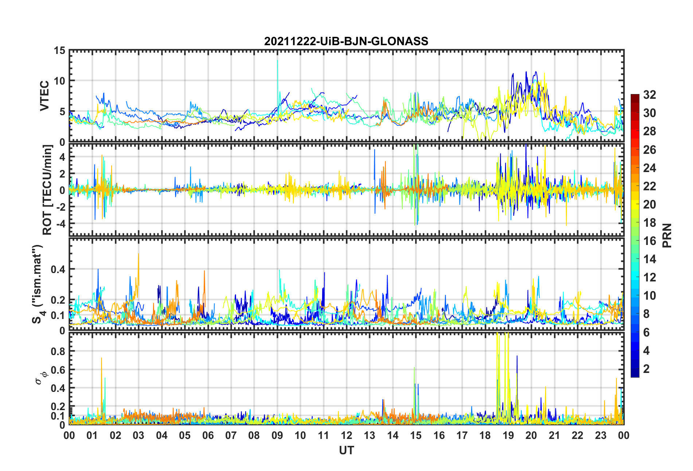Select colorbar tick label 24
The width and height of the screenshot is (693, 471).
650,168
